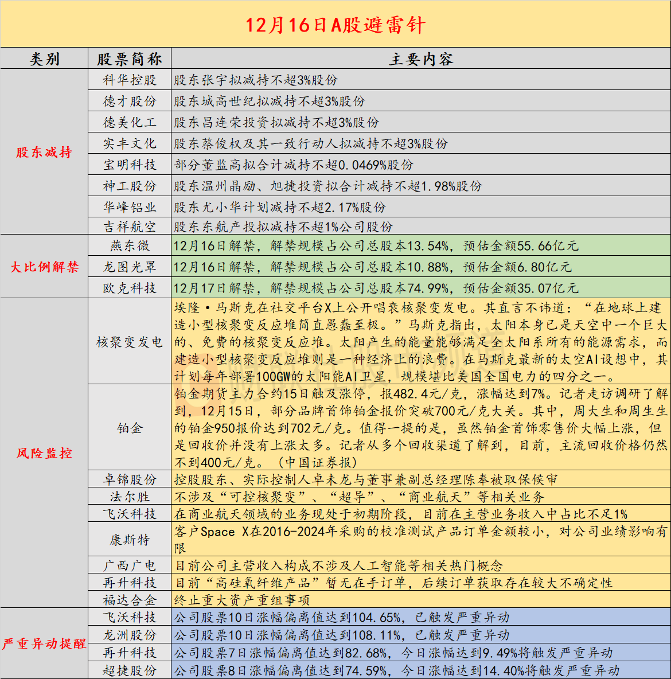Select stock name 吉祥航空
This screenshot has width=671, height=679.
click(130, 227)
